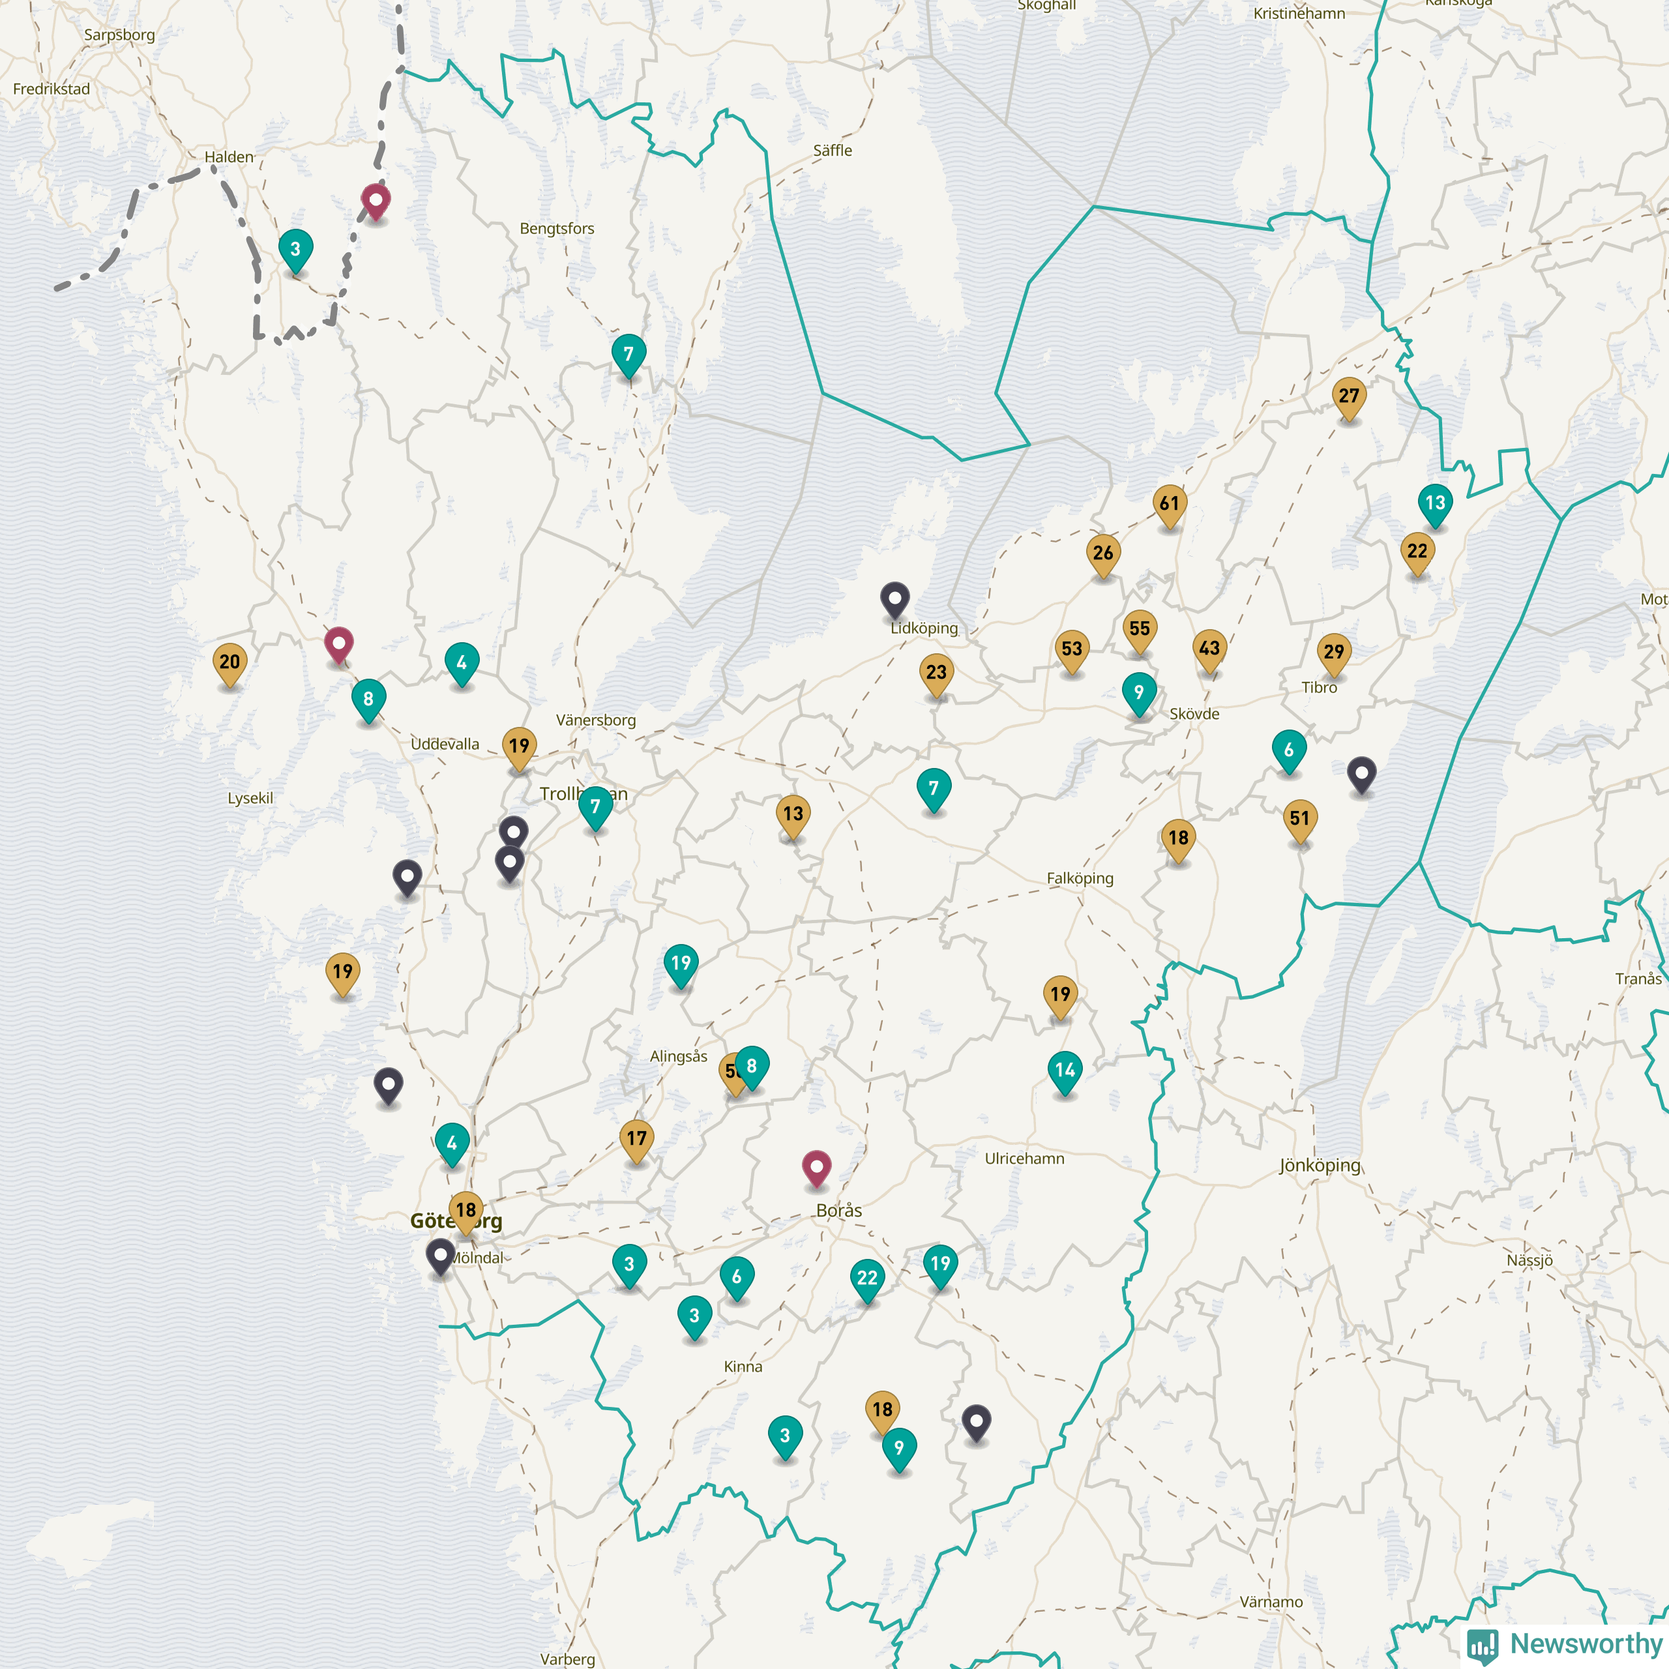Open dark pin beside Mölndal label
The width and height of the screenshot is (1669, 1669).
pos(441,1254)
